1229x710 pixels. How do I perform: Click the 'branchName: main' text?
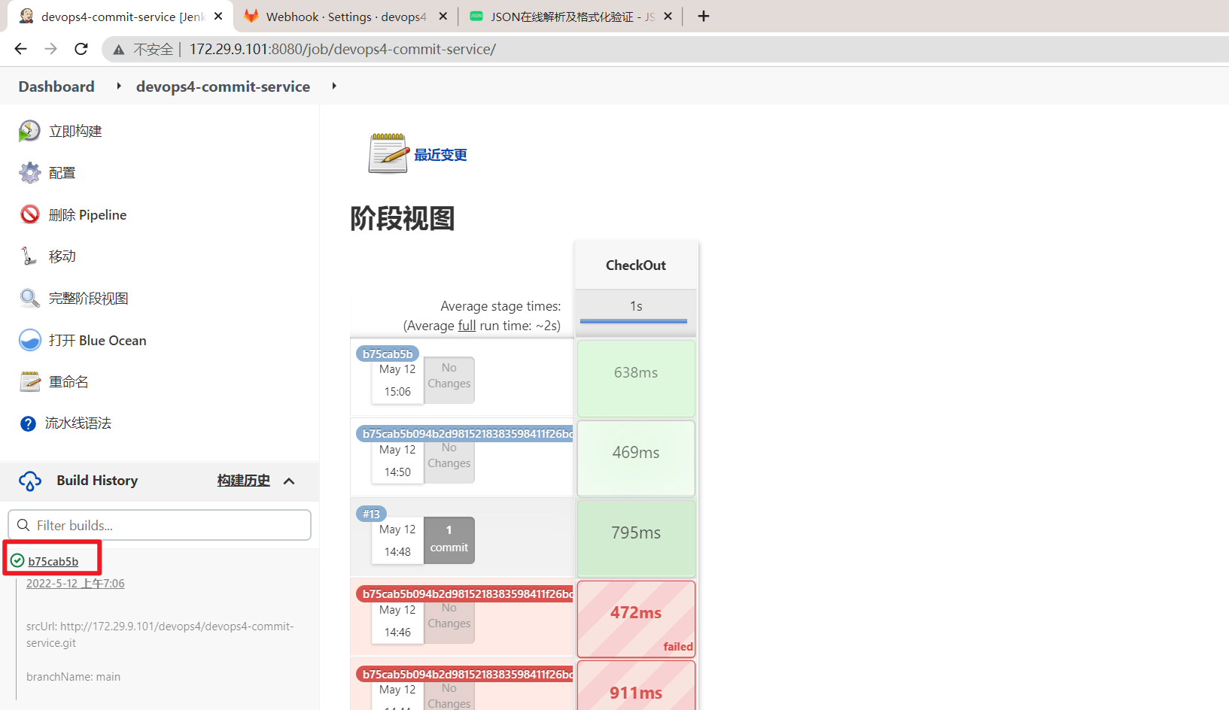point(73,676)
